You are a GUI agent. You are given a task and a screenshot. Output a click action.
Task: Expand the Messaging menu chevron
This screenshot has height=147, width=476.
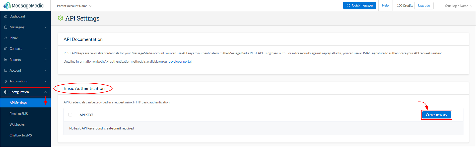tap(45, 27)
